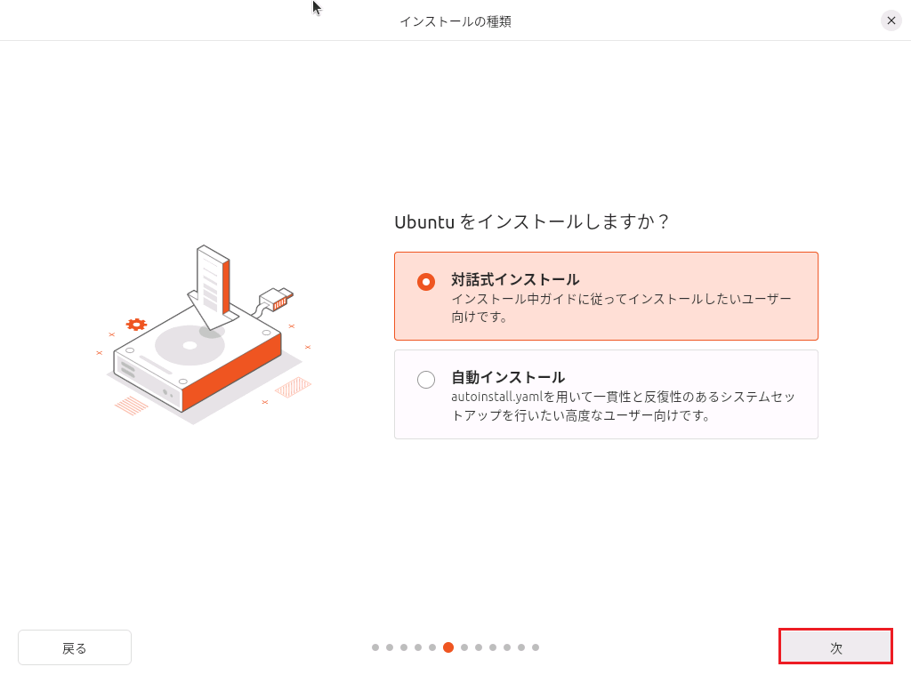This screenshot has height=683, width=911.
Task: Close the installer with the × button
Action: point(891,20)
